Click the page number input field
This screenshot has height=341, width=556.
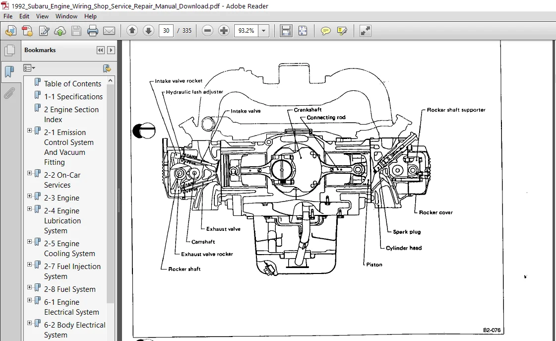(166, 31)
